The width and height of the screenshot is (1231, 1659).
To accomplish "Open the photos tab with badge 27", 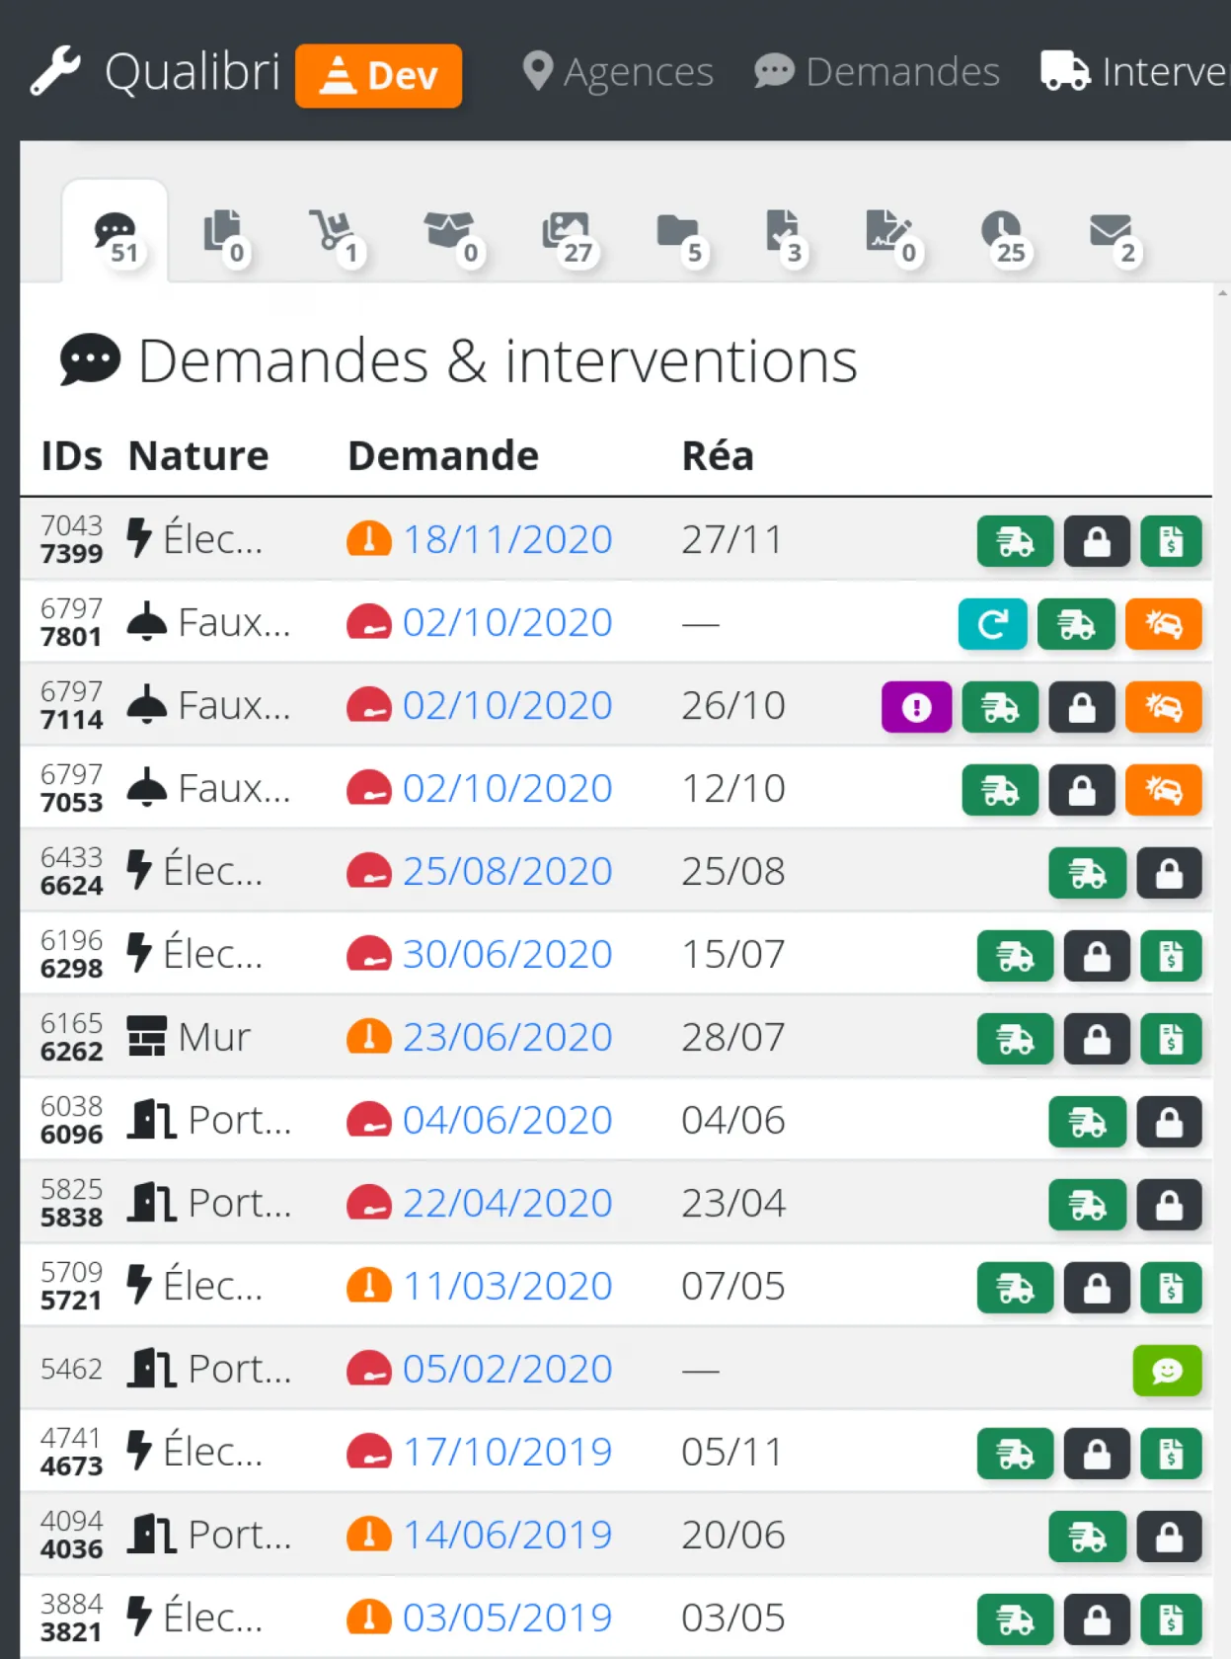I will click(x=568, y=236).
